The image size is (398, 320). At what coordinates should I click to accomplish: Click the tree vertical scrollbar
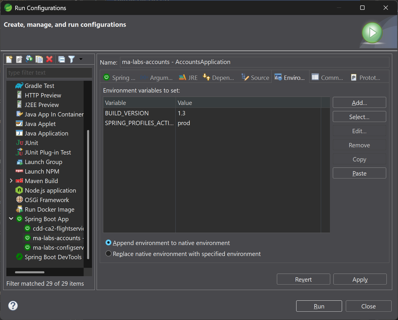pyautogui.click(x=88, y=195)
